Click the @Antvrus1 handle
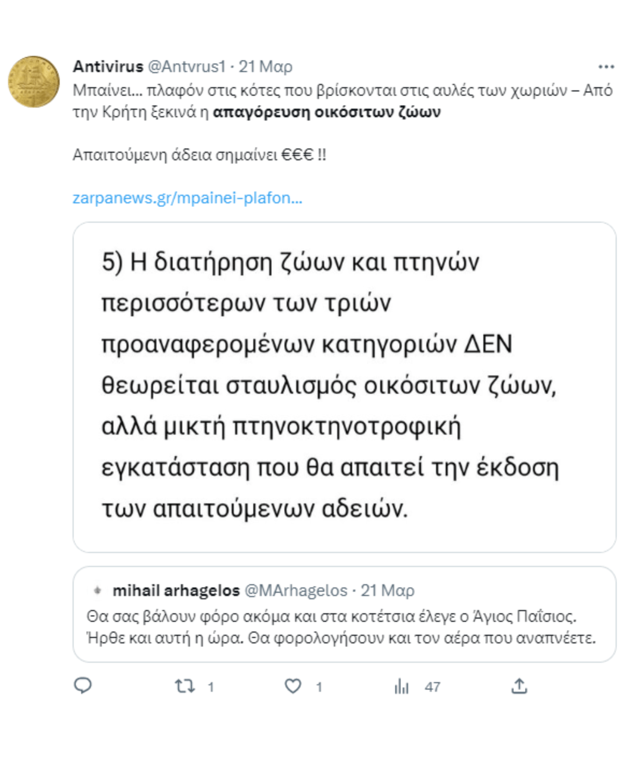 pyautogui.click(x=186, y=67)
